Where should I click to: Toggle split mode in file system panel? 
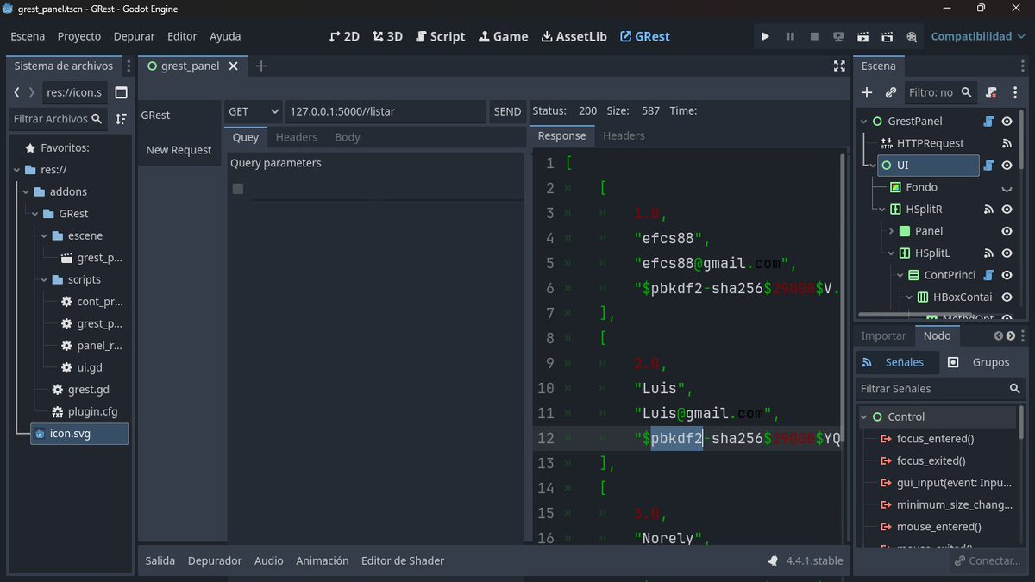(121, 92)
